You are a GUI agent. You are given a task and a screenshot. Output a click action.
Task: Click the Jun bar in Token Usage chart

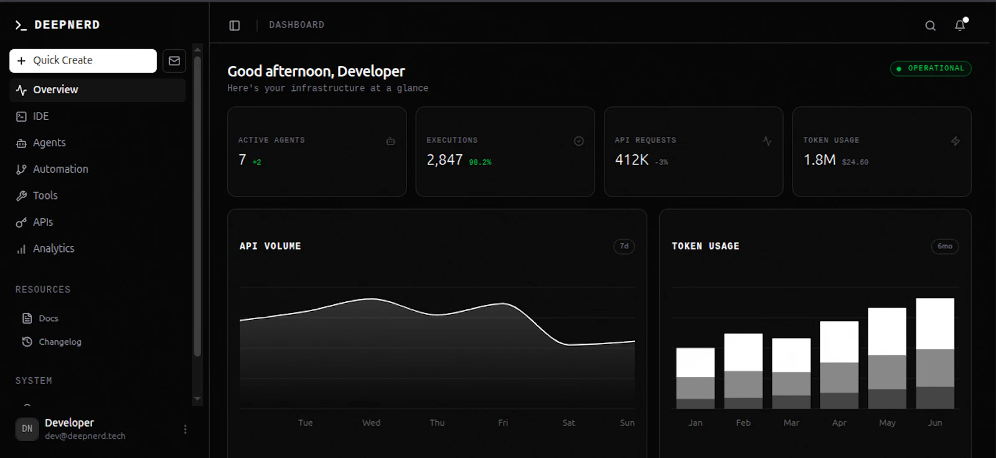(x=935, y=353)
